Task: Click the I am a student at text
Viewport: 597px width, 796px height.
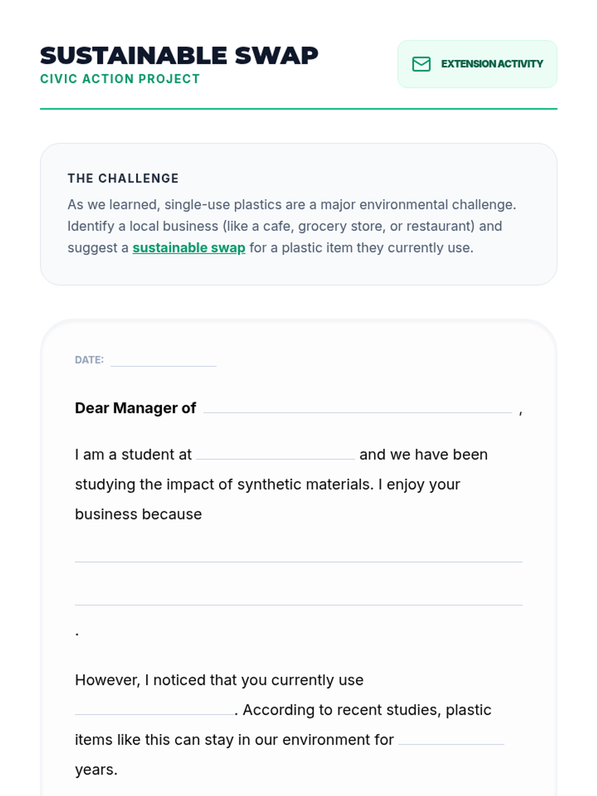Action: (x=133, y=455)
